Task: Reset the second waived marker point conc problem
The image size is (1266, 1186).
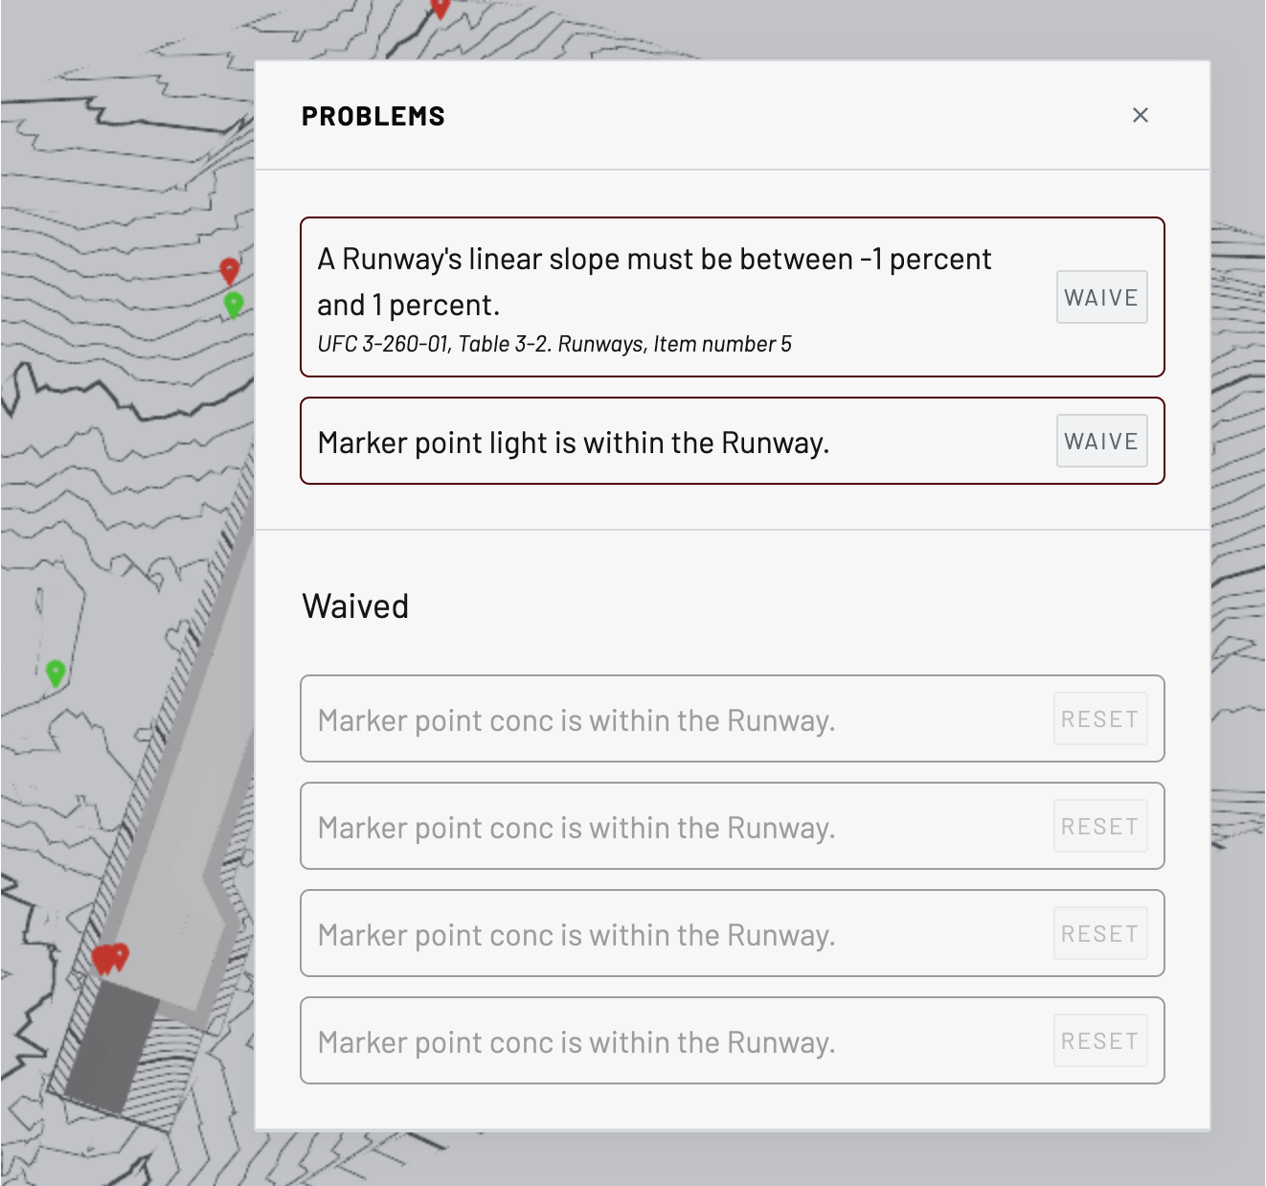Action: tap(1099, 826)
